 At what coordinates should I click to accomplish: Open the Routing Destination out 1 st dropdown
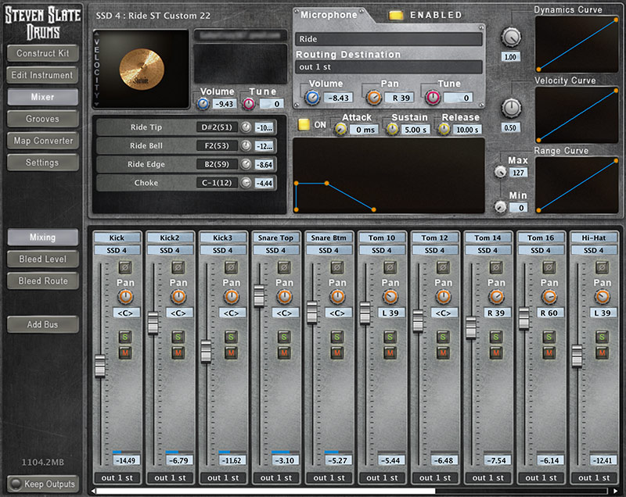(388, 67)
